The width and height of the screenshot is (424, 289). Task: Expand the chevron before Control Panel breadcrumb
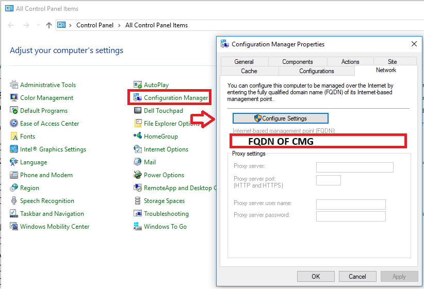pos(70,25)
